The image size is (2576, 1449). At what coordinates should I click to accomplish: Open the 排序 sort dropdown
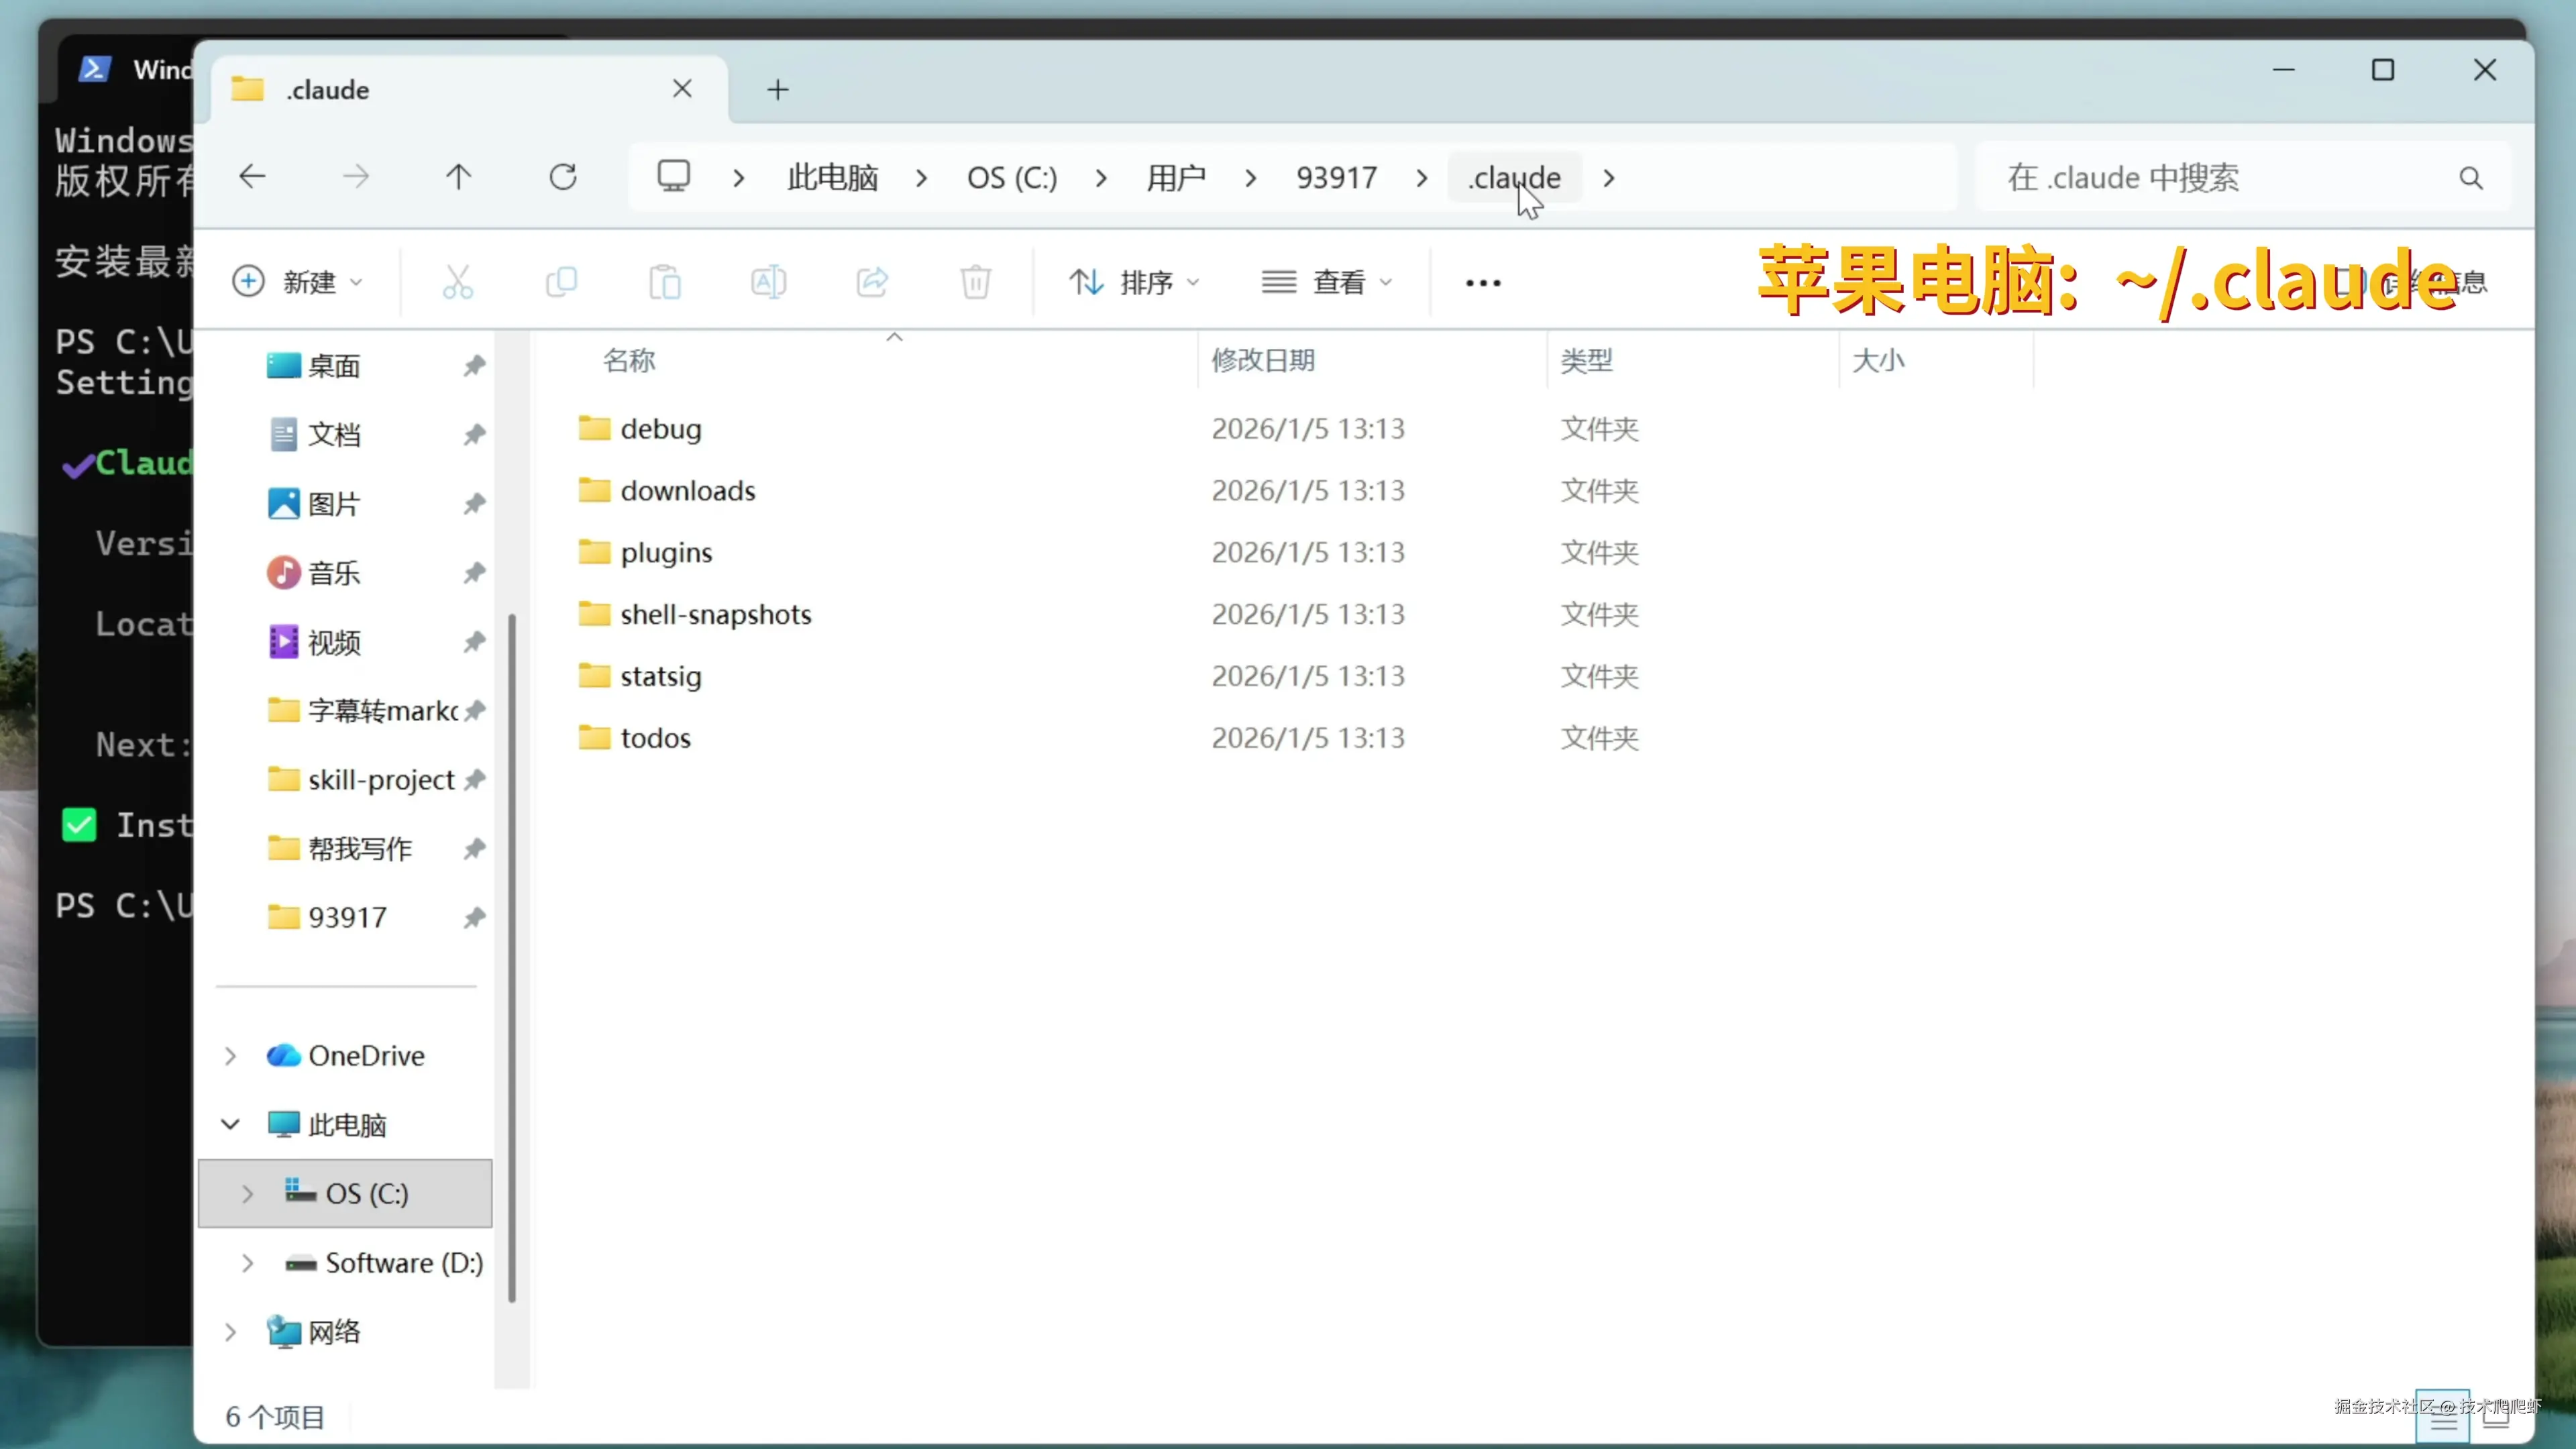click(x=1133, y=282)
